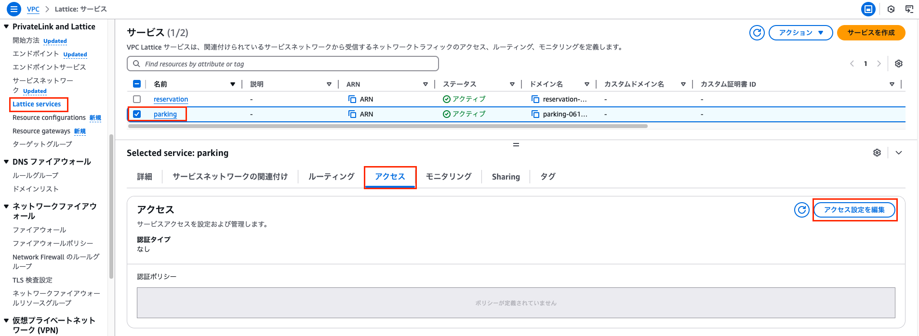Copy parking domain name
Screen dimensions: 919x336
click(535, 114)
